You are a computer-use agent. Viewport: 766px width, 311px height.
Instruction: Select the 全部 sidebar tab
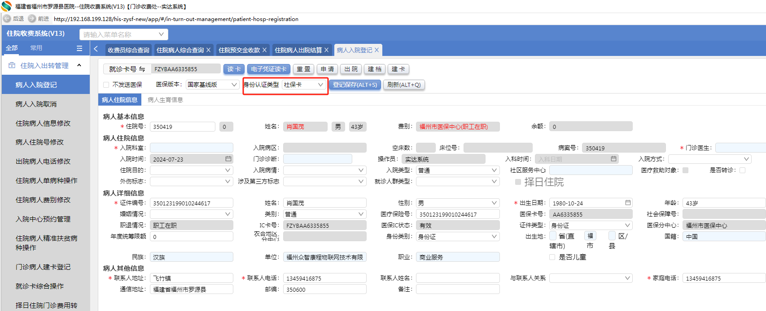point(12,48)
